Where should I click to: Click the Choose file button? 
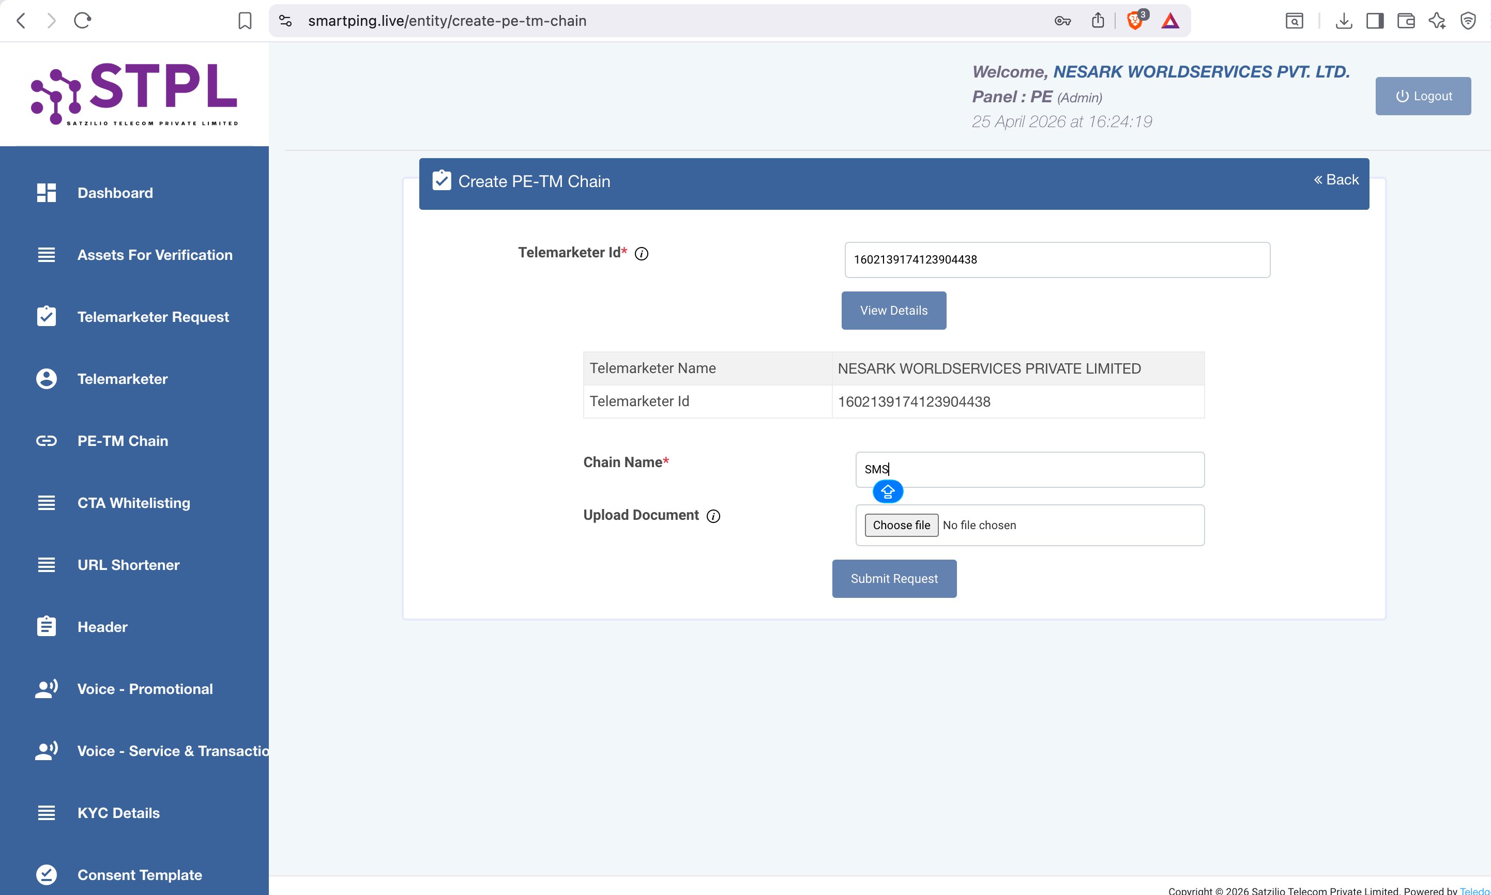pos(902,526)
